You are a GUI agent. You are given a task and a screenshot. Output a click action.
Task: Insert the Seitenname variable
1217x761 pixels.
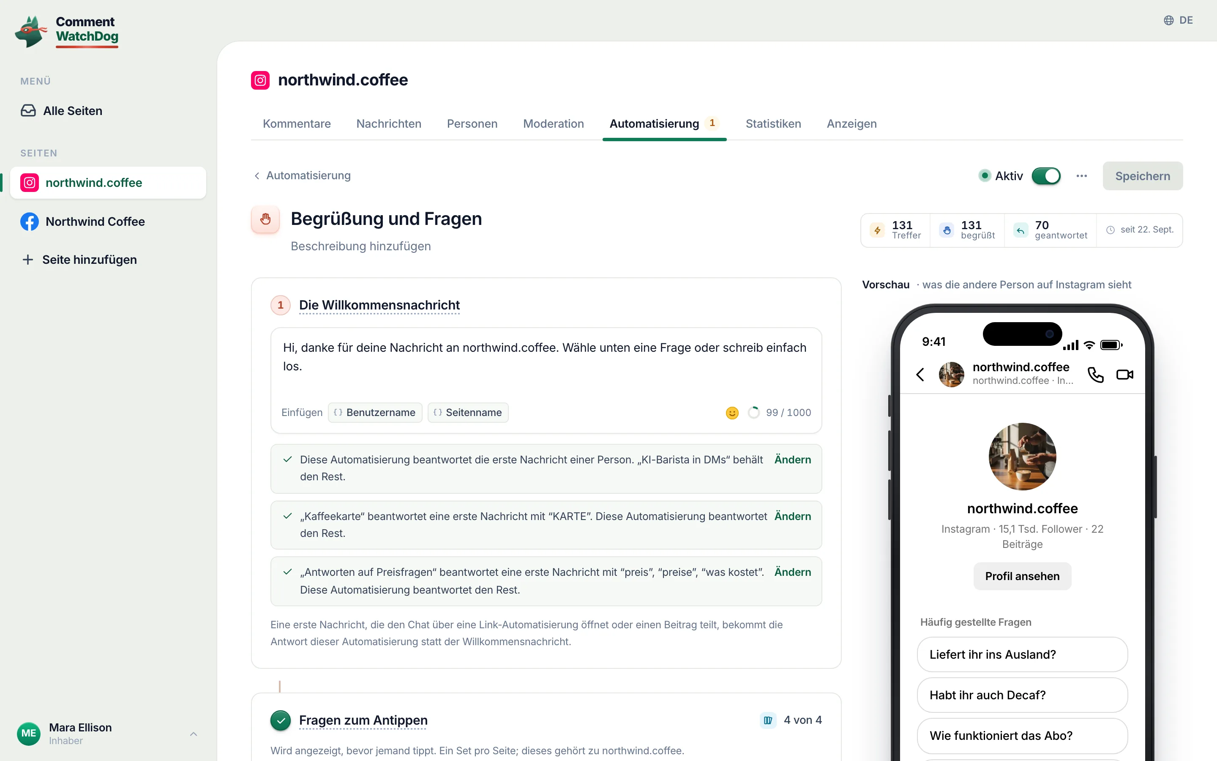click(x=468, y=413)
